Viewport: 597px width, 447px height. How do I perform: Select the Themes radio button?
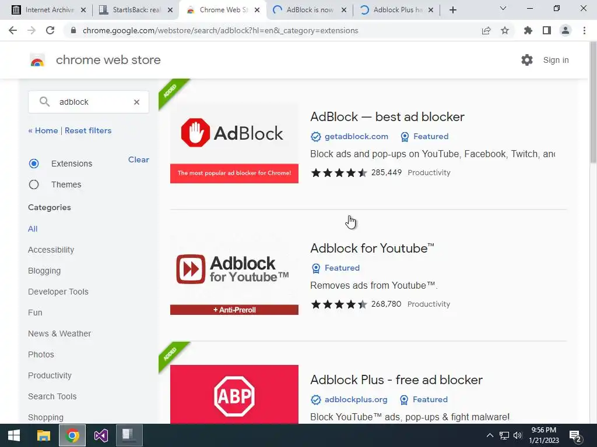(x=34, y=185)
